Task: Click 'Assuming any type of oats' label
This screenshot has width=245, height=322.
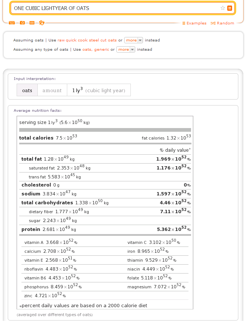Action: pyautogui.click(x=41, y=50)
